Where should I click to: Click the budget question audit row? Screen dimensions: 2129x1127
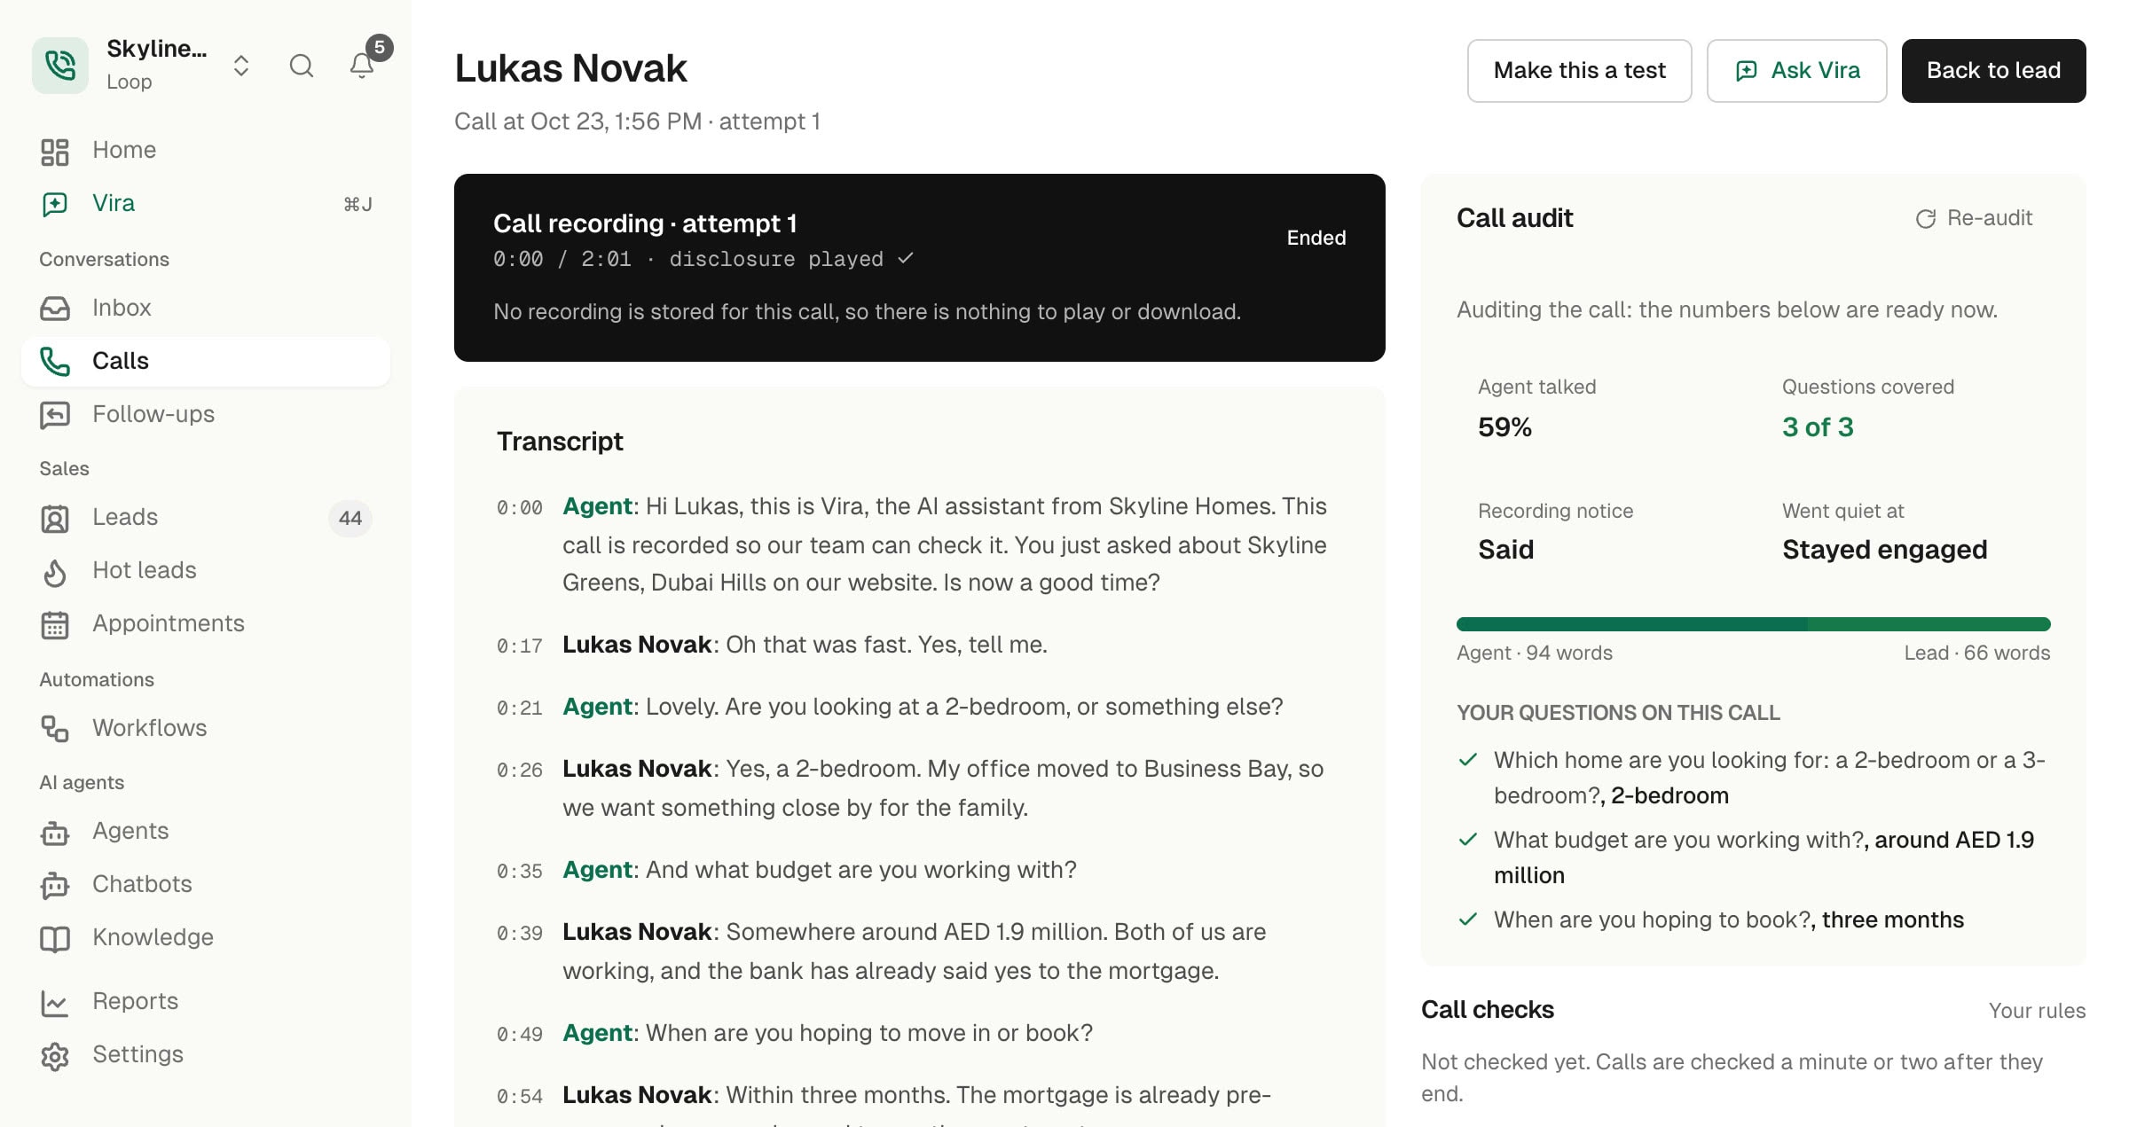tap(1753, 857)
